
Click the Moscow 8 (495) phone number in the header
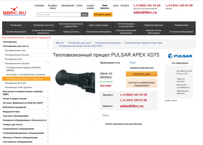click(179, 5)
